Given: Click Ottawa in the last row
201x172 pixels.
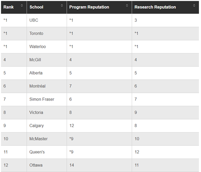Looking at the screenshot, I should click(x=36, y=165).
